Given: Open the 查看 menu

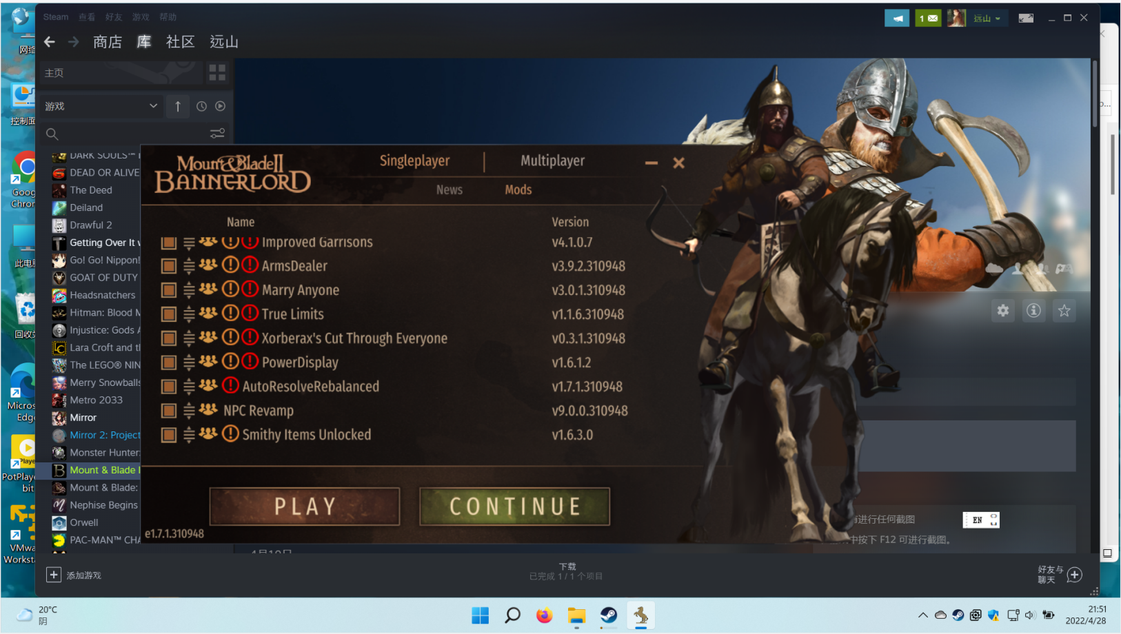Looking at the screenshot, I should pos(87,17).
